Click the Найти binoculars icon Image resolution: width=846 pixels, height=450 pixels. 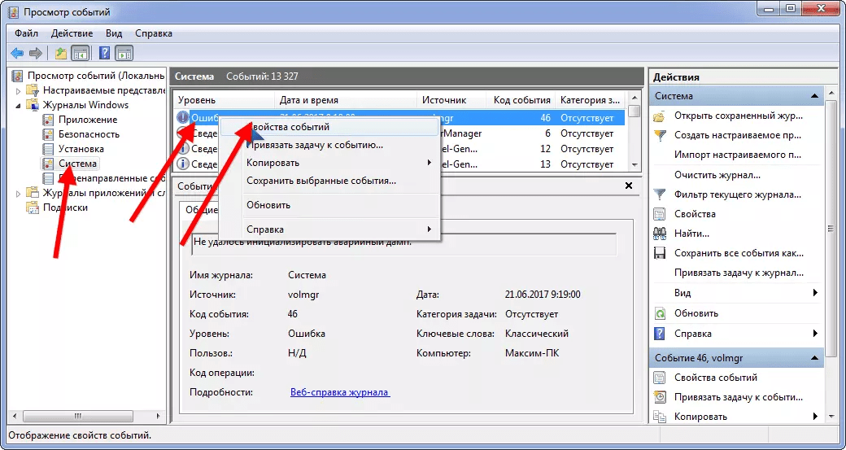tap(660, 234)
